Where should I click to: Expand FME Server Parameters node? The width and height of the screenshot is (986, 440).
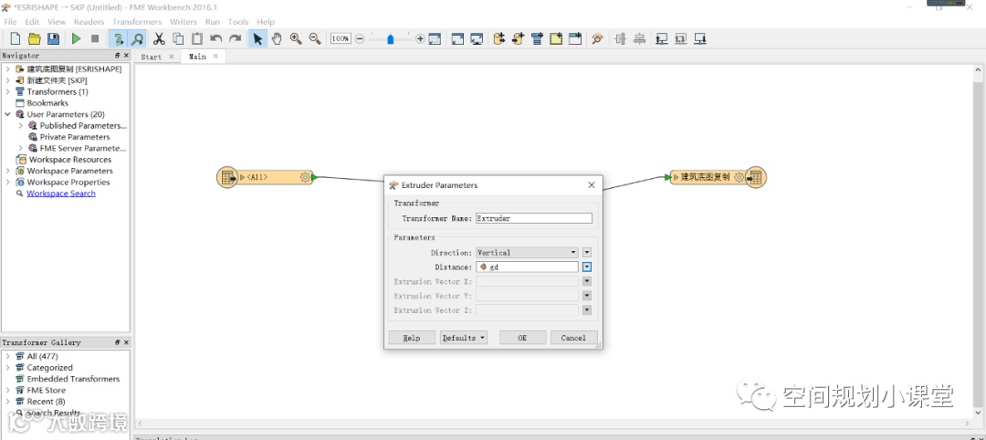tap(21, 149)
